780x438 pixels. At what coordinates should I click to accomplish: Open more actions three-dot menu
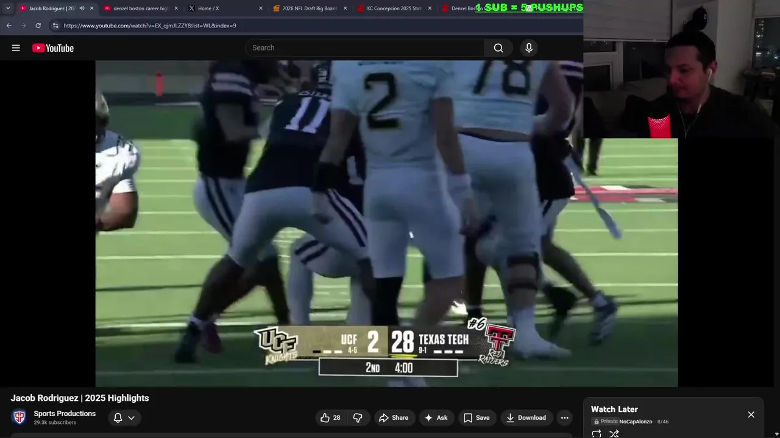tap(565, 418)
